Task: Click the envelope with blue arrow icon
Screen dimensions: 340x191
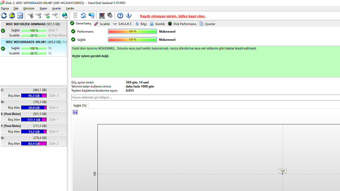Action: tap(83, 16)
